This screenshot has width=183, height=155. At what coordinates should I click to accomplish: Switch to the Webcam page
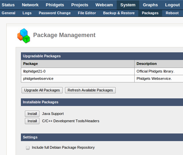coord(104,5)
